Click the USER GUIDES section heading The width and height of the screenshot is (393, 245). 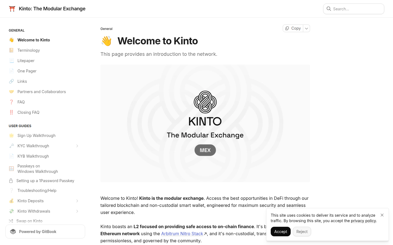click(x=20, y=126)
